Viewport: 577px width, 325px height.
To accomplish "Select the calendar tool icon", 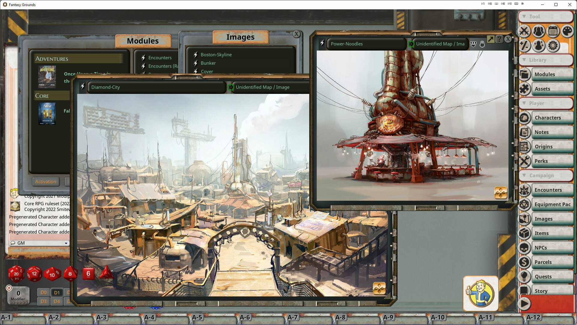I will [x=553, y=31].
